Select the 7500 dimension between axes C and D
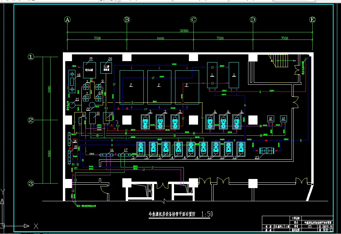 [x=220, y=38]
